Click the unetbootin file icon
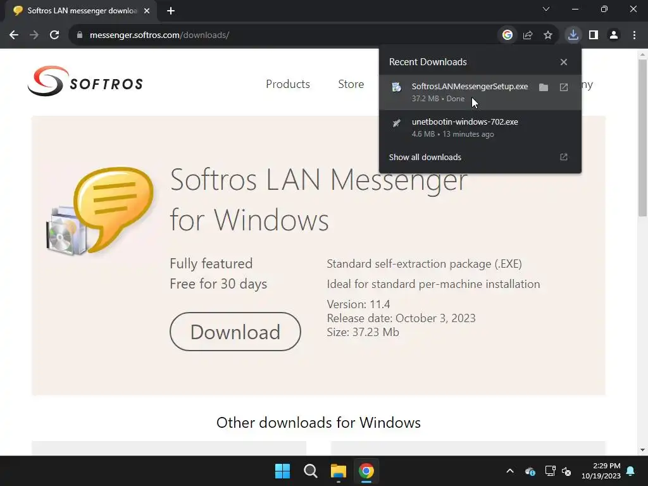 coord(396,122)
